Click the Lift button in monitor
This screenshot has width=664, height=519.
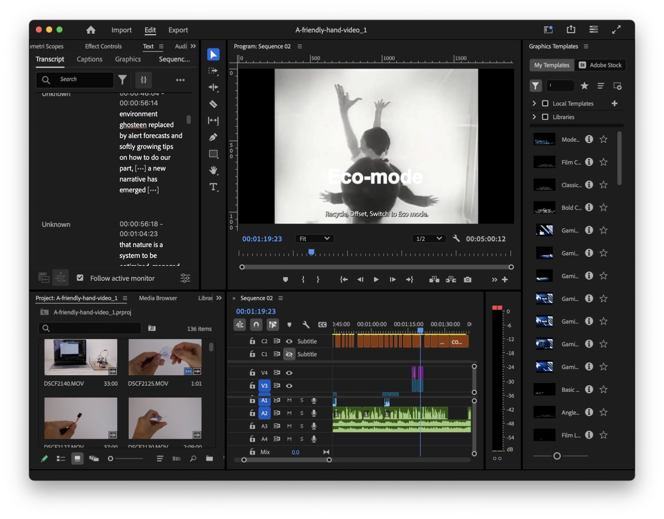click(434, 280)
